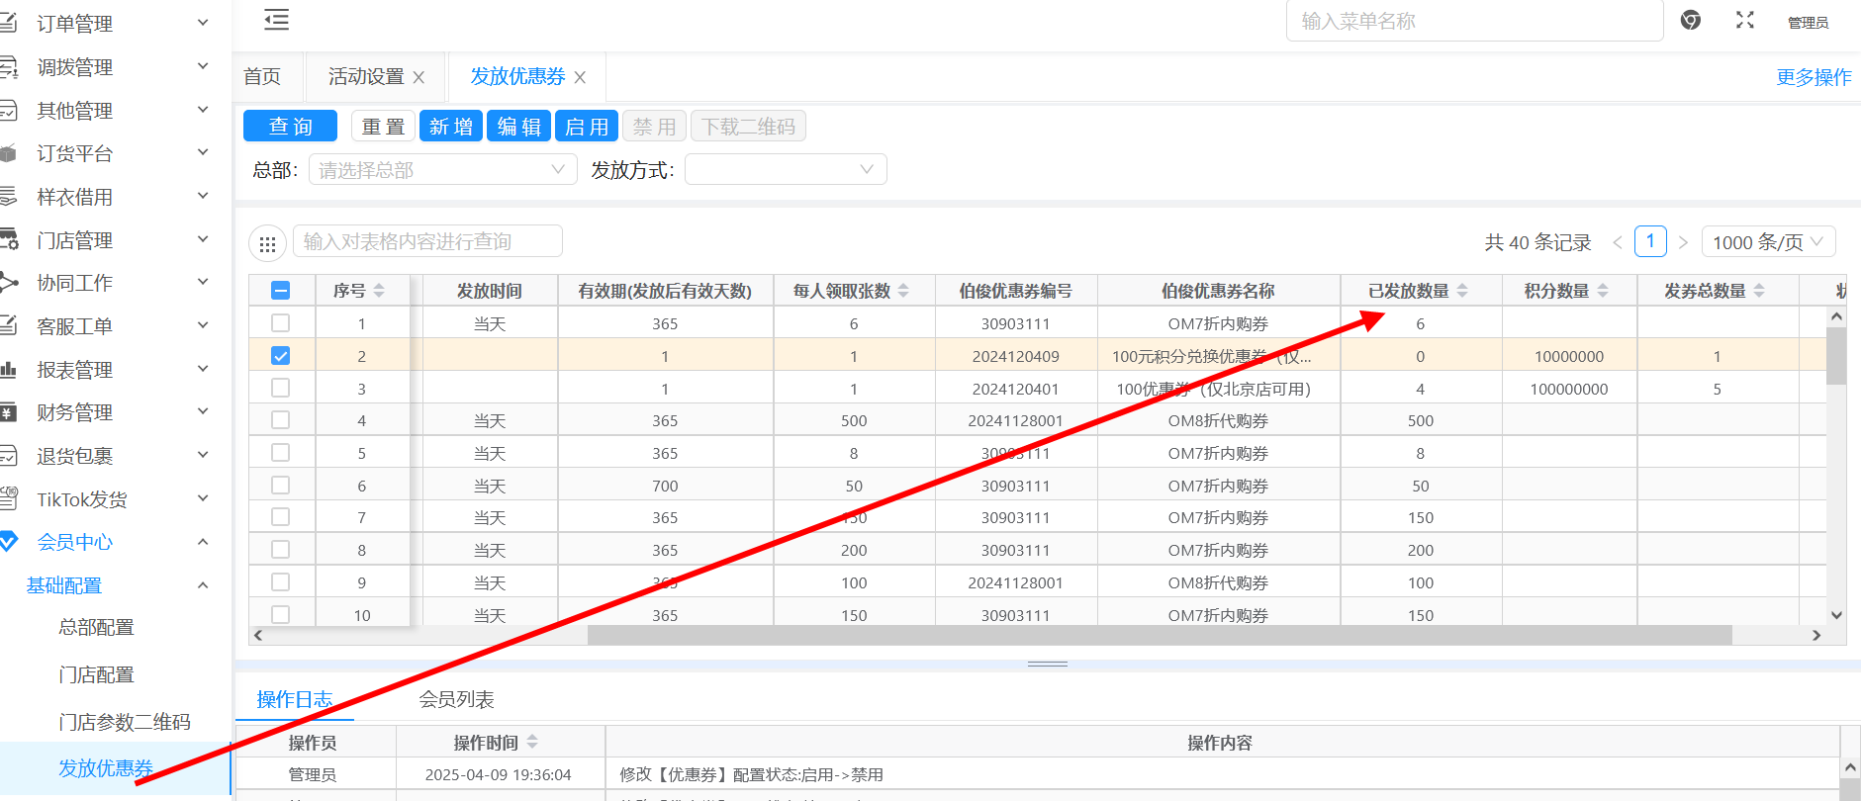Uncheck the checkbox for row 2
Screen dimensions: 1861x801
click(281, 356)
